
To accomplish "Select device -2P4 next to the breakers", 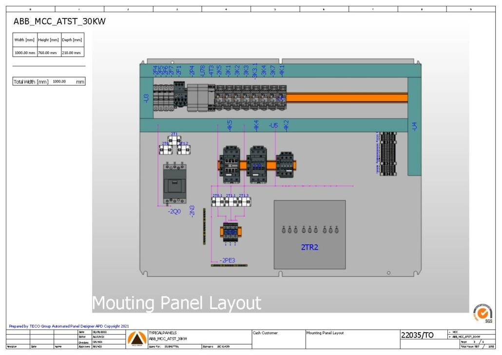I will pos(192,96).
